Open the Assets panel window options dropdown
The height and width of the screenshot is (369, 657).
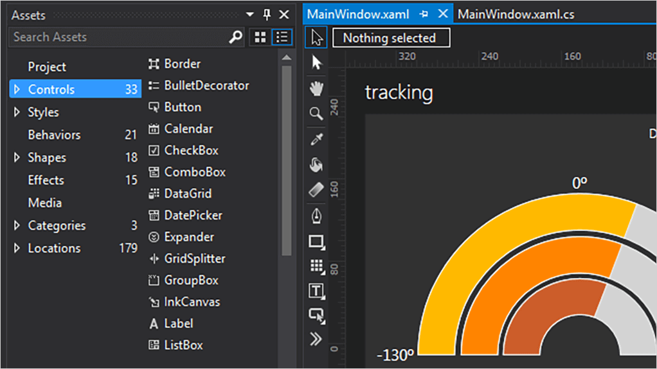[x=251, y=14]
